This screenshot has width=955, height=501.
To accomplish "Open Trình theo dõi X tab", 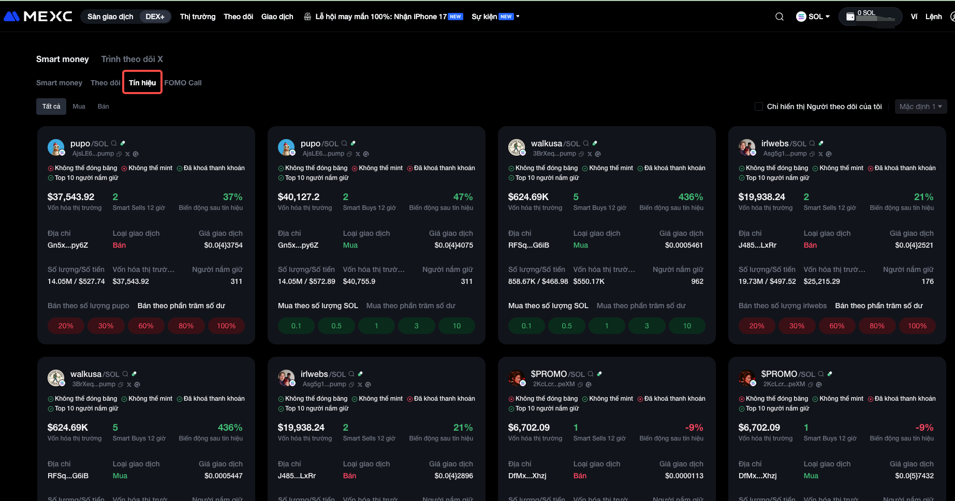I will (132, 59).
